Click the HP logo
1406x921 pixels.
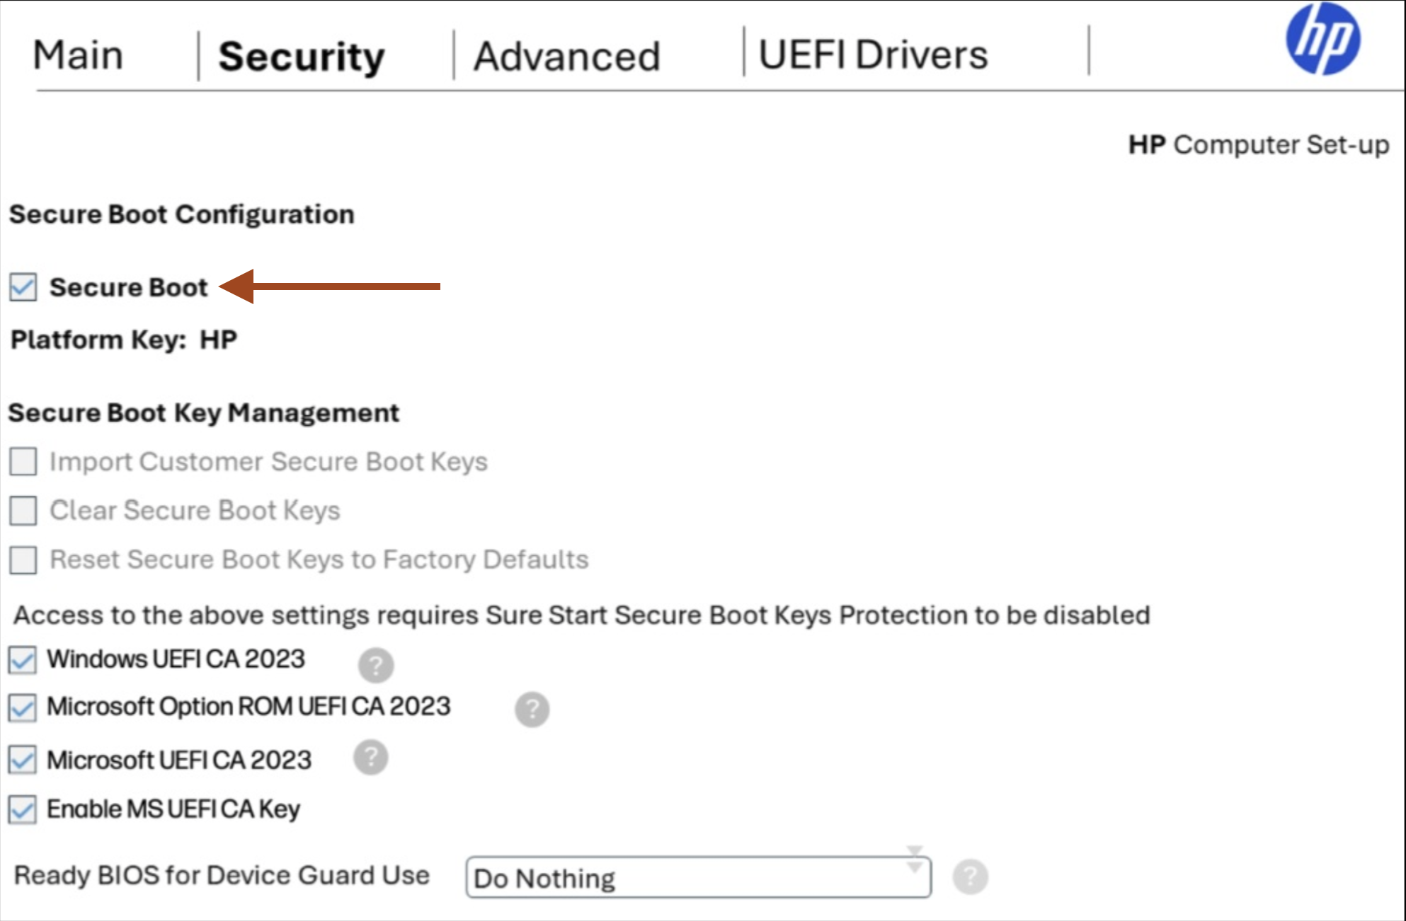pyautogui.click(x=1322, y=39)
